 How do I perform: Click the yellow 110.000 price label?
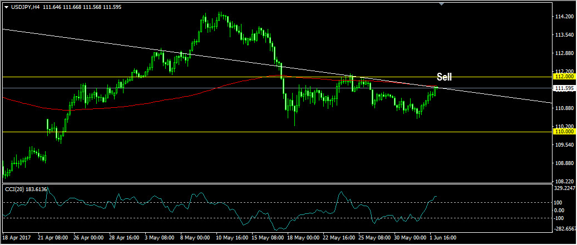[564, 131]
